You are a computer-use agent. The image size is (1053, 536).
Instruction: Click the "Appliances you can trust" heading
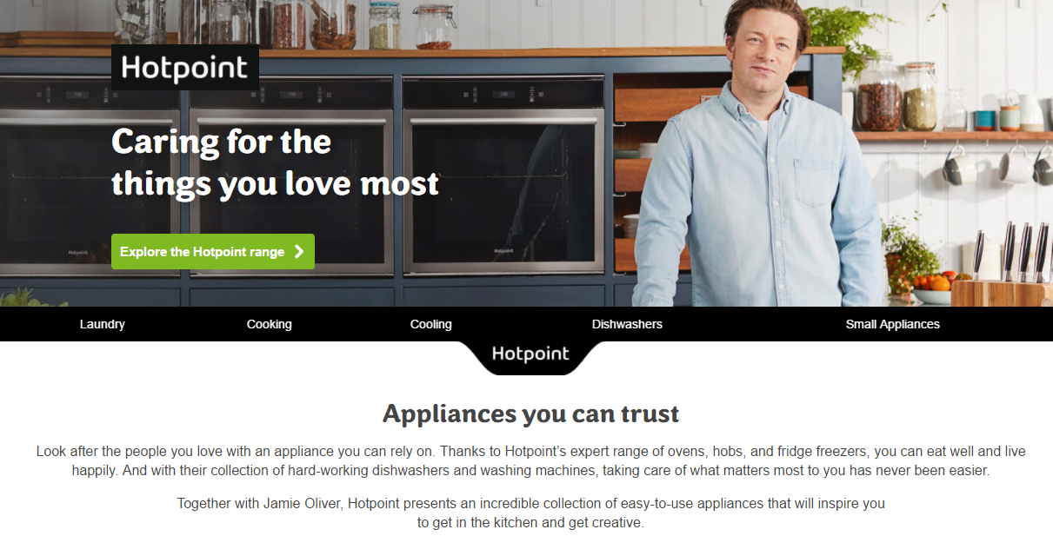click(x=530, y=414)
